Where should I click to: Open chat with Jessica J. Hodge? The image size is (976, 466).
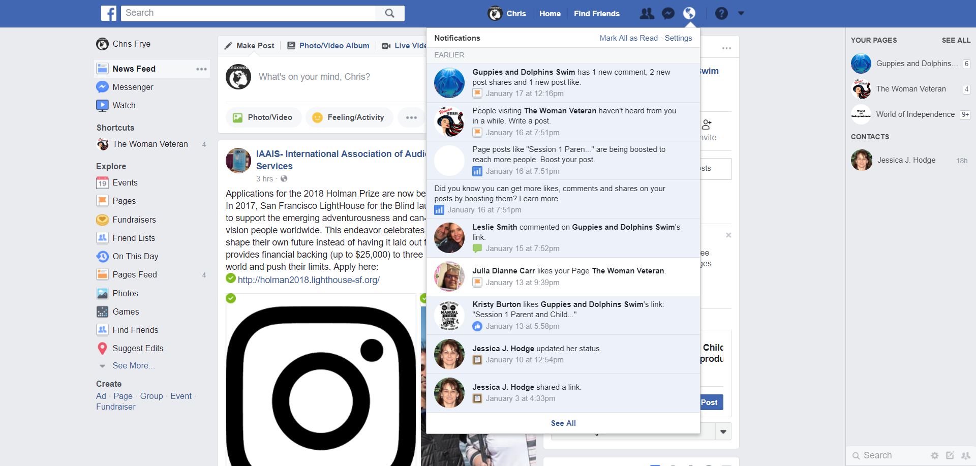coord(909,160)
